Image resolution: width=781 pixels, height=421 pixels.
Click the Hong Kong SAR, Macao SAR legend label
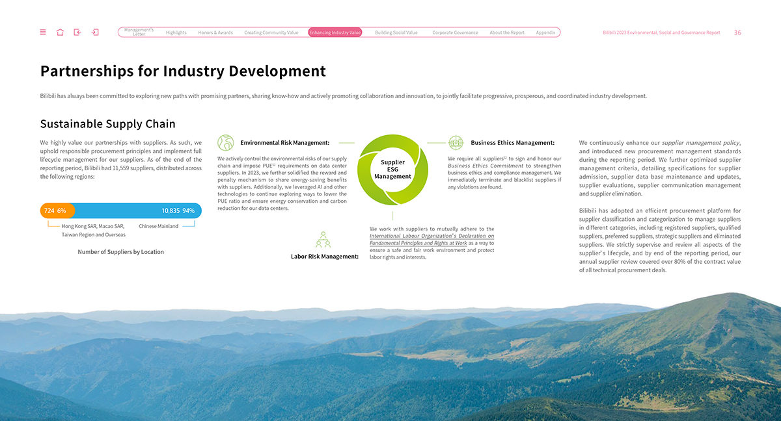[94, 231]
